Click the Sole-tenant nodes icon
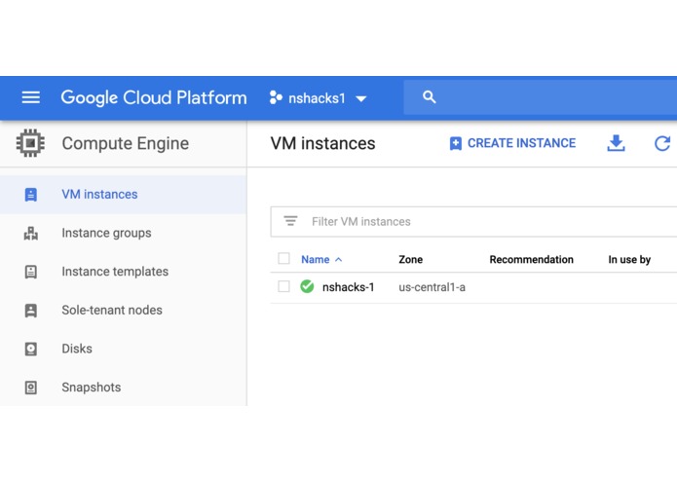677x481 pixels. tap(31, 311)
